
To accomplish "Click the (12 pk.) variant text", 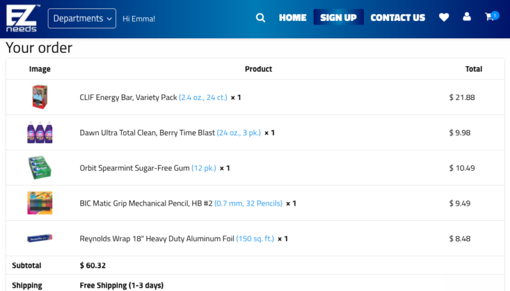I will click(x=203, y=168).
